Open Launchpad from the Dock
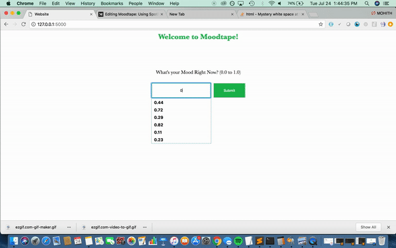Image resolution: width=396 pixels, height=248 pixels. (x=36, y=241)
